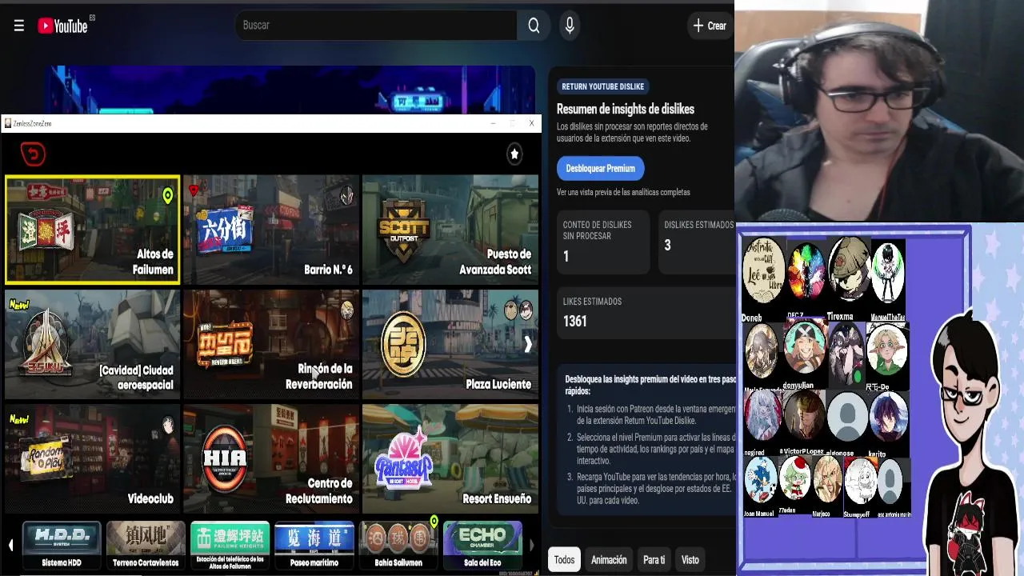Click 'Resumen de insights de dislikes' heading

[x=626, y=109]
